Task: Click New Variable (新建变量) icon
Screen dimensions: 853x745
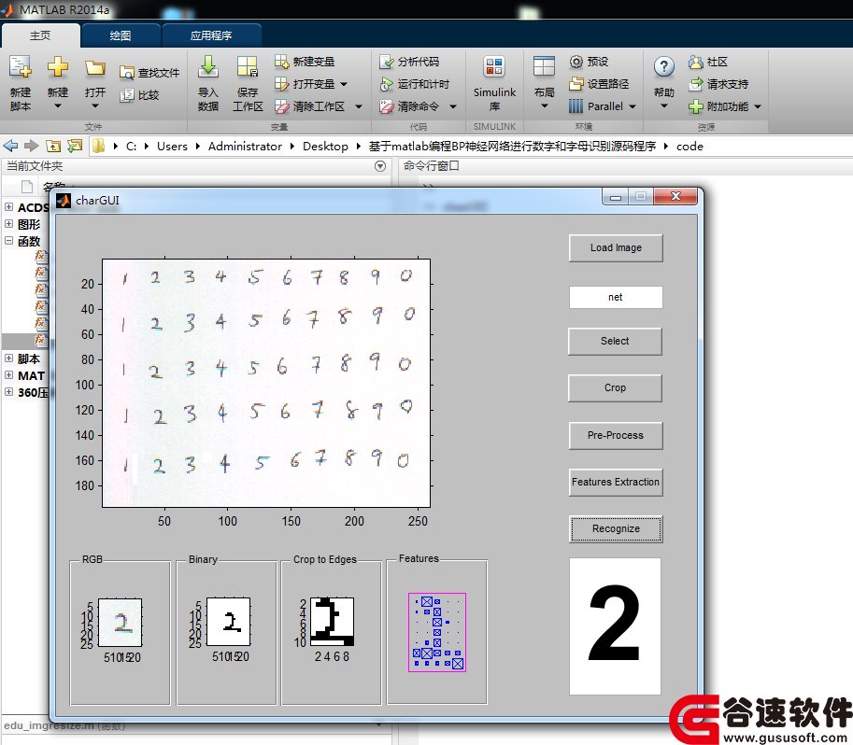Action: (x=281, y=62)
